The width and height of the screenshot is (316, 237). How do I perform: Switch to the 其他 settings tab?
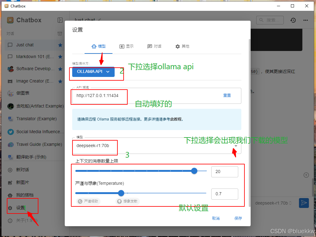click(182, 46)
